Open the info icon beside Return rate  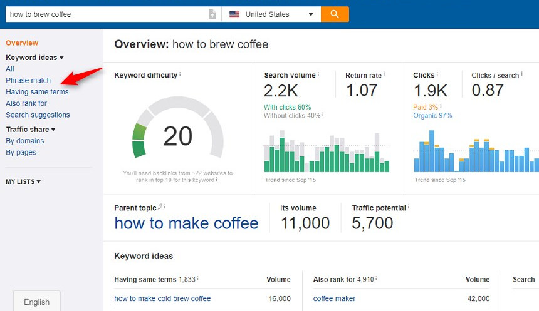(x=384, y=74)
